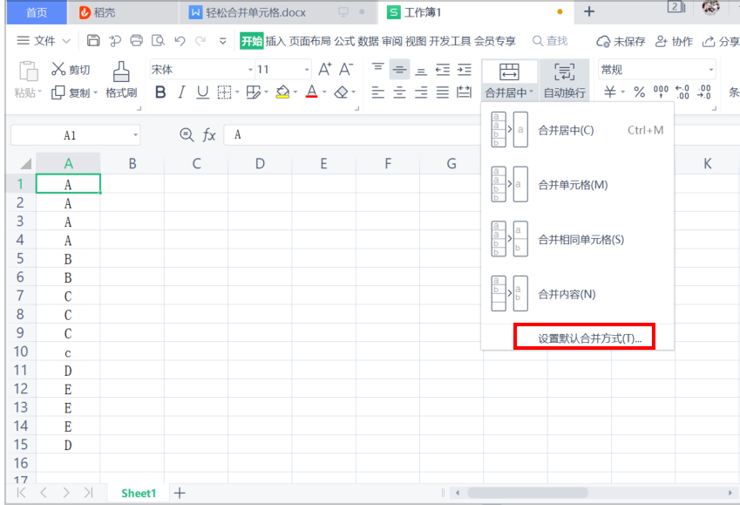
Task: Click the Print icon in quick access toolbar
Action: pos(136,41)
